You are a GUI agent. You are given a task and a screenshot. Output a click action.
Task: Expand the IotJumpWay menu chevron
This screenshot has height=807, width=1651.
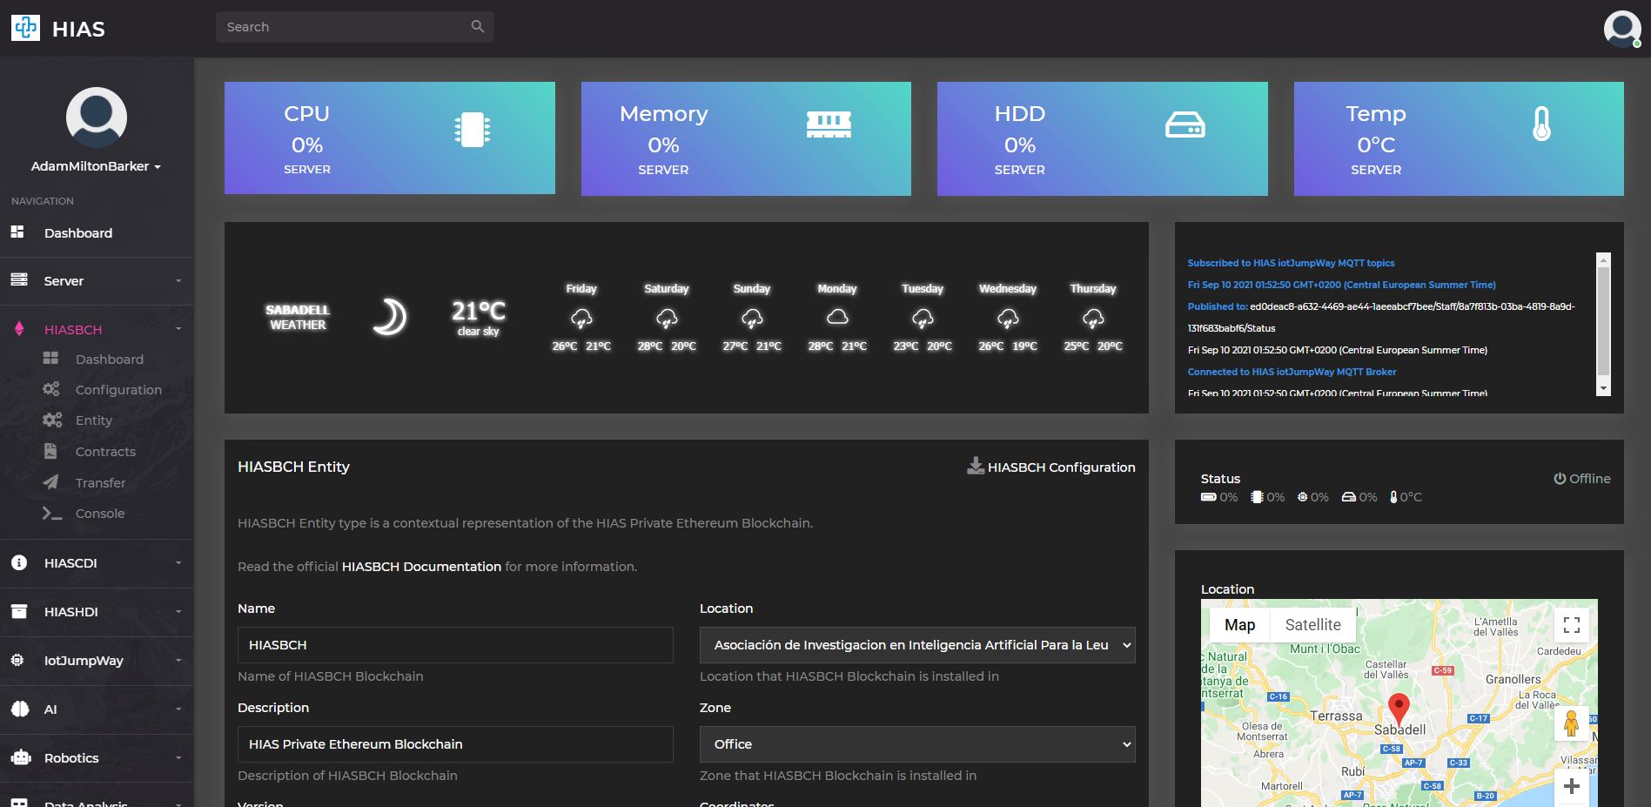pyautogui.click(x=178, y=661)
